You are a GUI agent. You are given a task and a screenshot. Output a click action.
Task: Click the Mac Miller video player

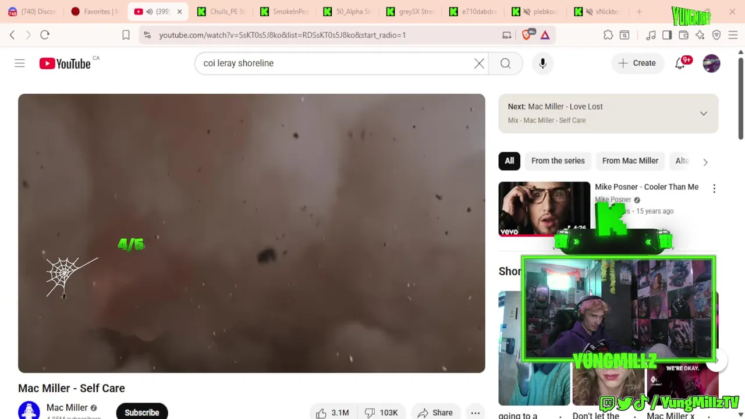pyautogui.click(x=251, y=233)
